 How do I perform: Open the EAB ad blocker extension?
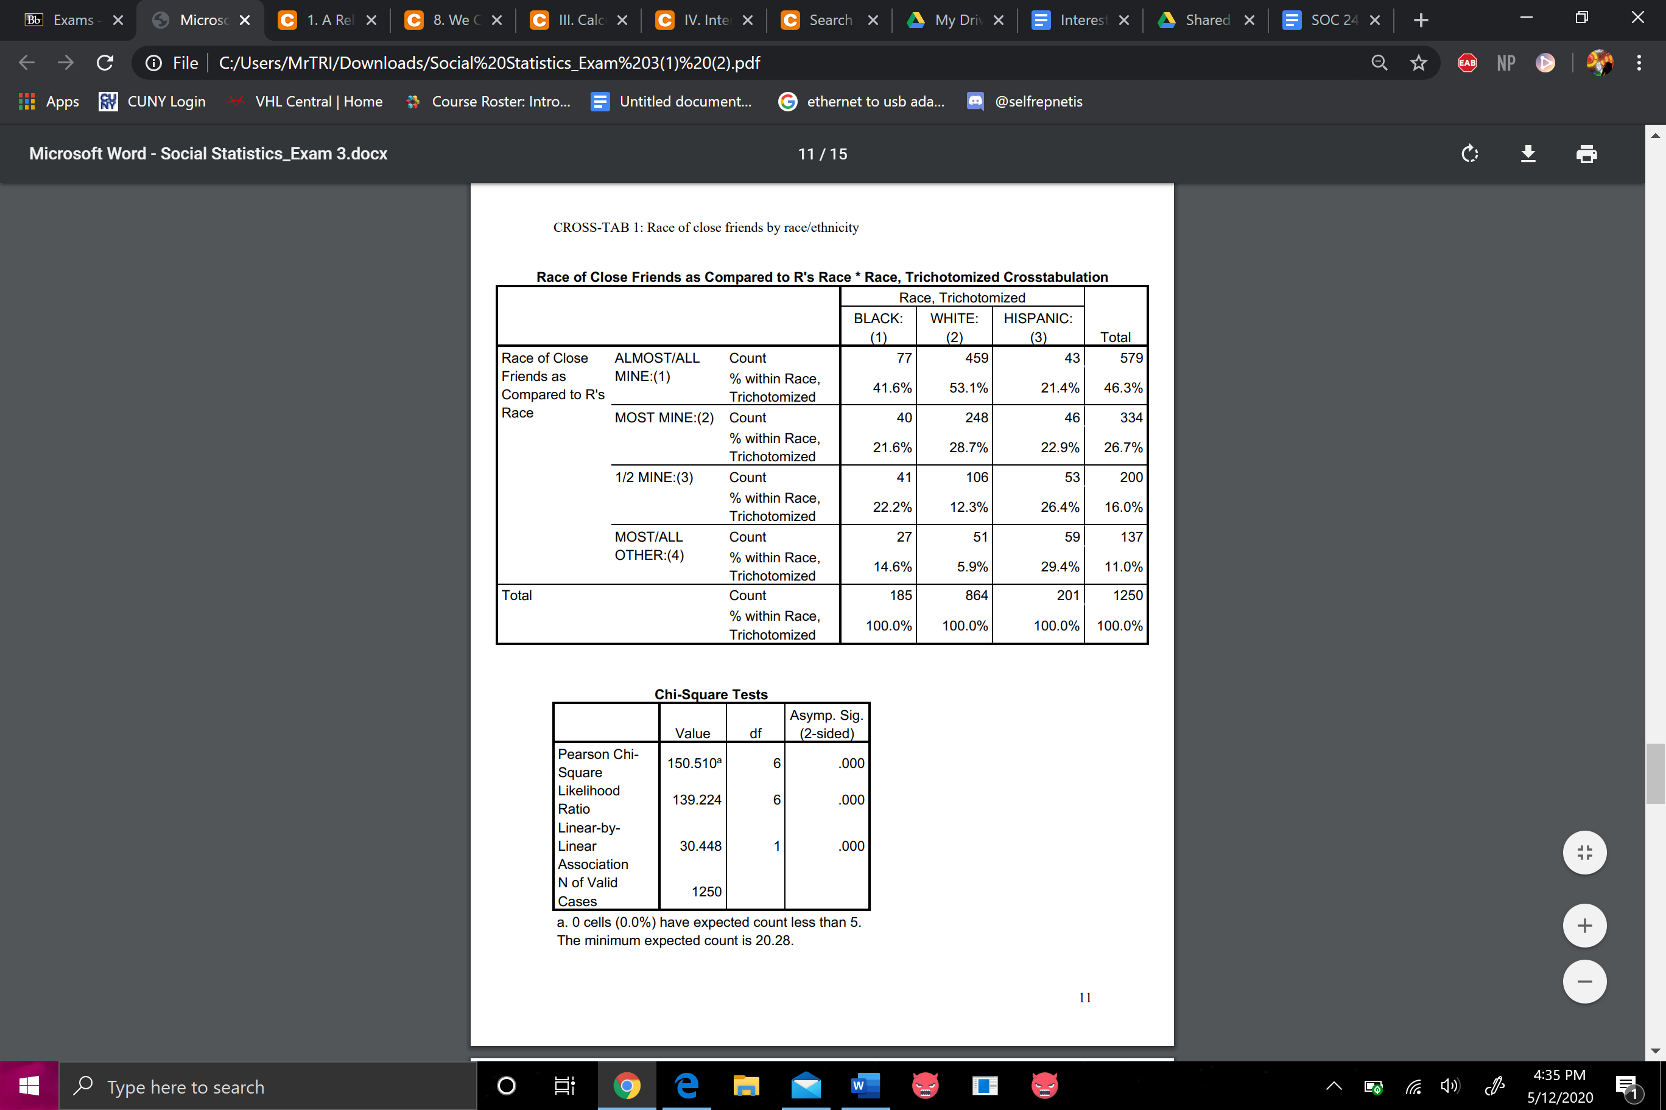click(x=1466, y=62)
